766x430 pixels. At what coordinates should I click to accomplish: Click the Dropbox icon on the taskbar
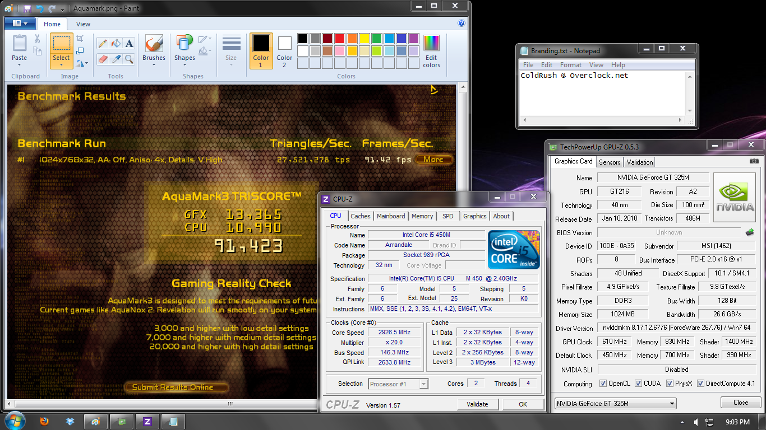tap(70, 422)
